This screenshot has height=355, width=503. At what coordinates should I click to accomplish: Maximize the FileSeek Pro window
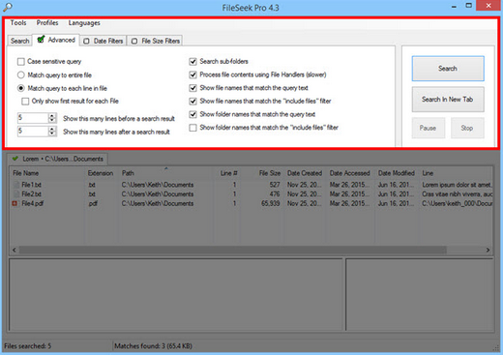(469, 6)
